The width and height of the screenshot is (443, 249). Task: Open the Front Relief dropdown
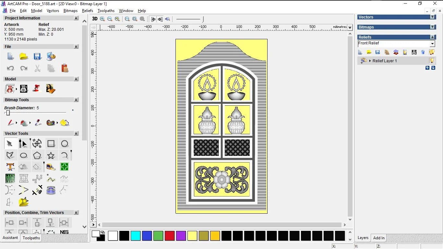pyautogui.click(x=432, y=43)
